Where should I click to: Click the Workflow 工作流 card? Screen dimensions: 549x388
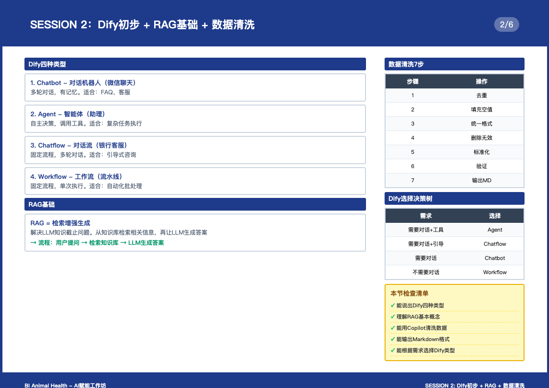point(195,181)
